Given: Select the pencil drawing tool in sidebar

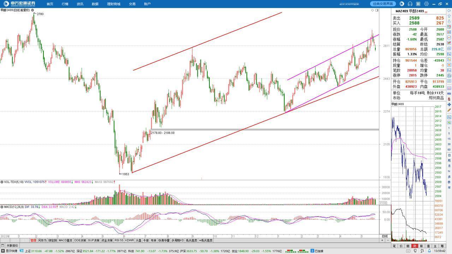Looking at the screenshot, I should pyautogui.click(x=449, y=110).
